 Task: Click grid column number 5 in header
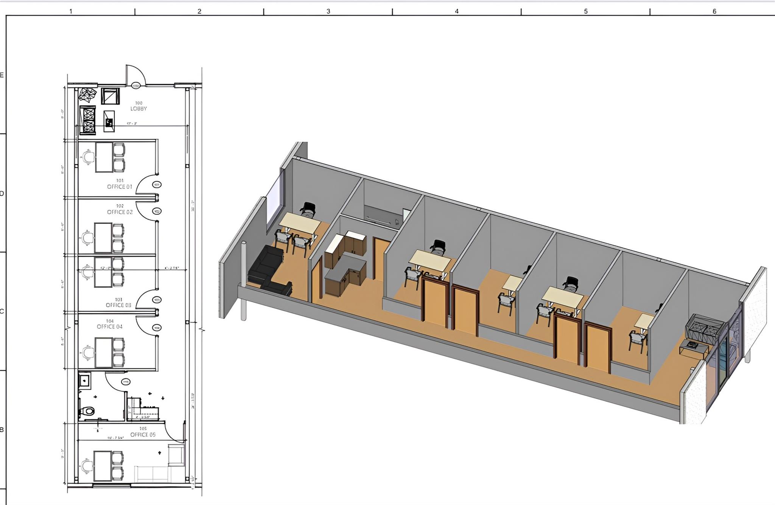click(585, 11)
